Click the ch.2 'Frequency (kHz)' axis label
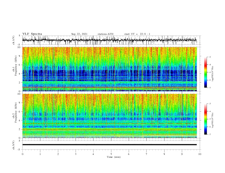The width and height of the screenshot is (225, 173). click(x=16, y=113)
